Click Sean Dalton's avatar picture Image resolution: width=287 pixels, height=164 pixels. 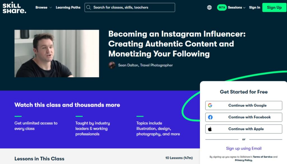tap(112, 65)
